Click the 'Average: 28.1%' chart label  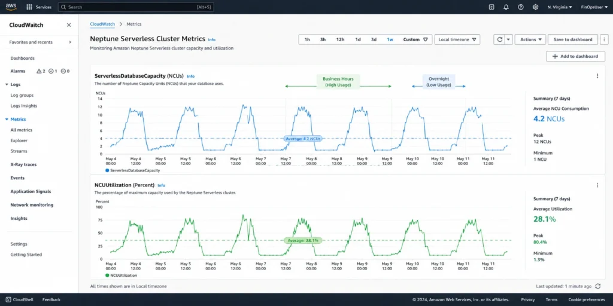tap(303, 240)
